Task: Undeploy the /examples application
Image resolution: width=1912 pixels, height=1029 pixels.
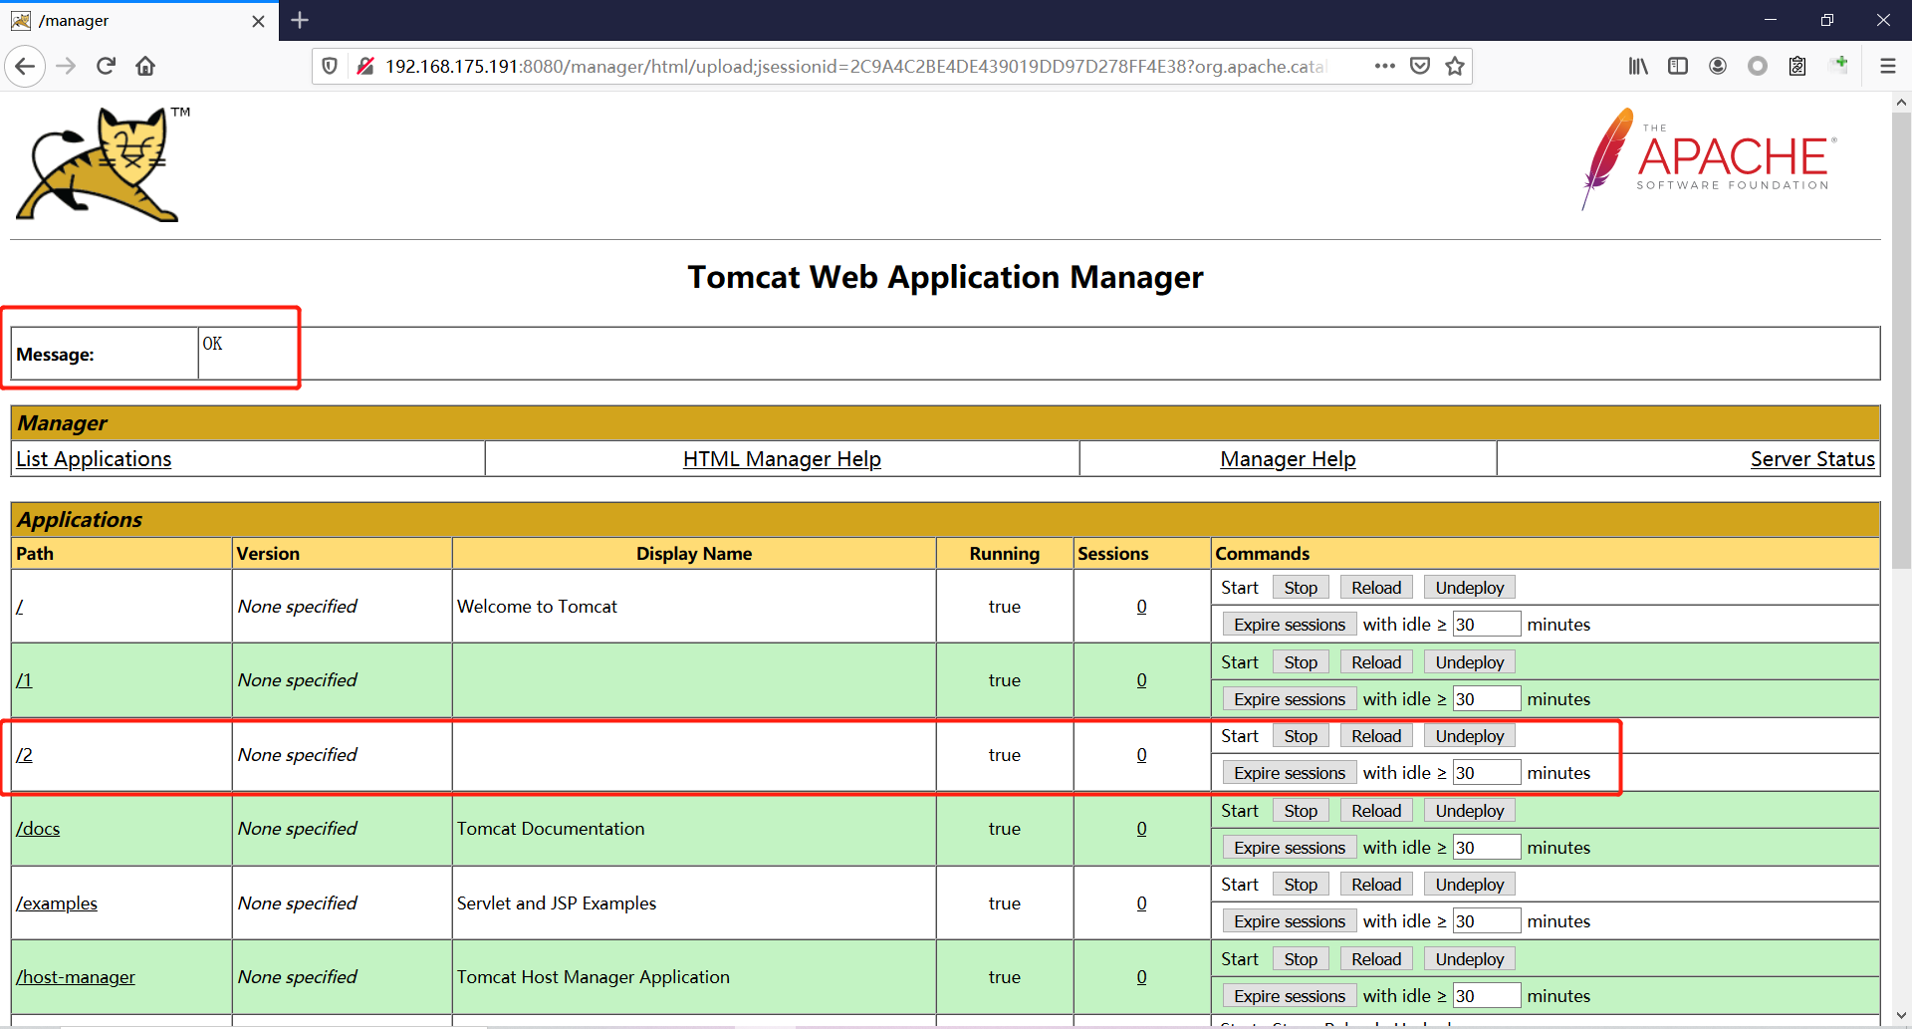Action: 1470,885
